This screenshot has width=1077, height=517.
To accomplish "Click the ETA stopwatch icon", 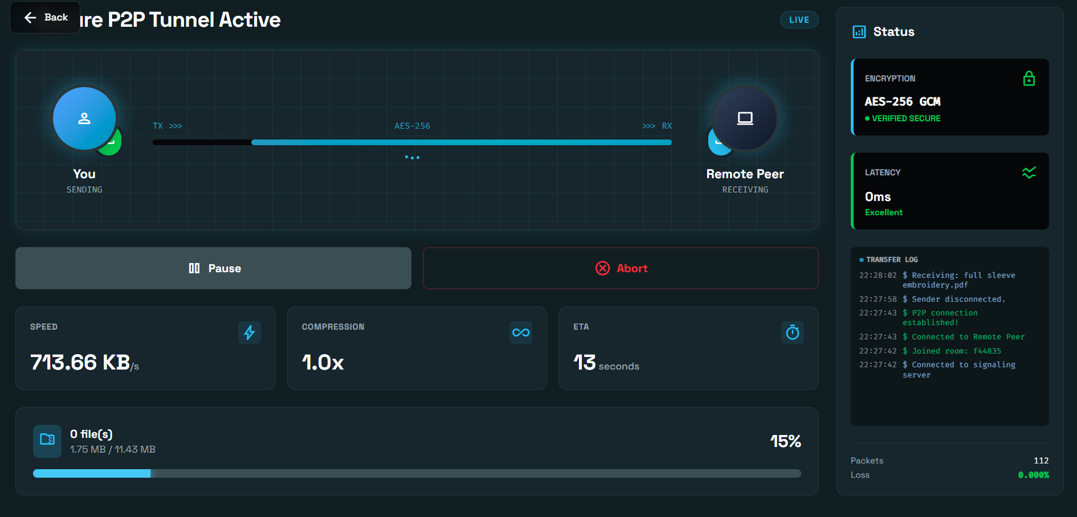I will tap(792, 333).
